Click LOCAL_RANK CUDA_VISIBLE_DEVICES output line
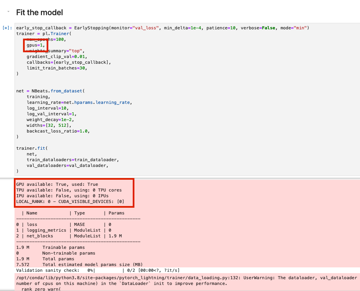Viewport: 360px width, 291px height. coord(70,202)
